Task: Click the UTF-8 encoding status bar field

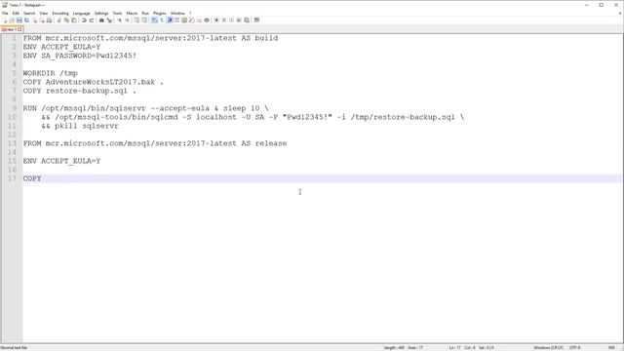Action: click(574, 348)
